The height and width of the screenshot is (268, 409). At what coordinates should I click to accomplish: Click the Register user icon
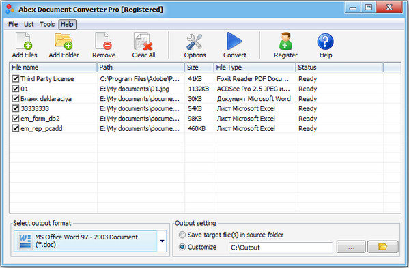(x=285, y=41)
